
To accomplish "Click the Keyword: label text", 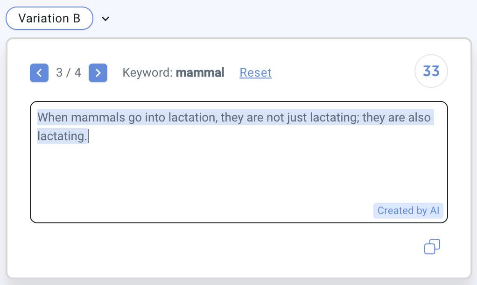I will [147, 72].
